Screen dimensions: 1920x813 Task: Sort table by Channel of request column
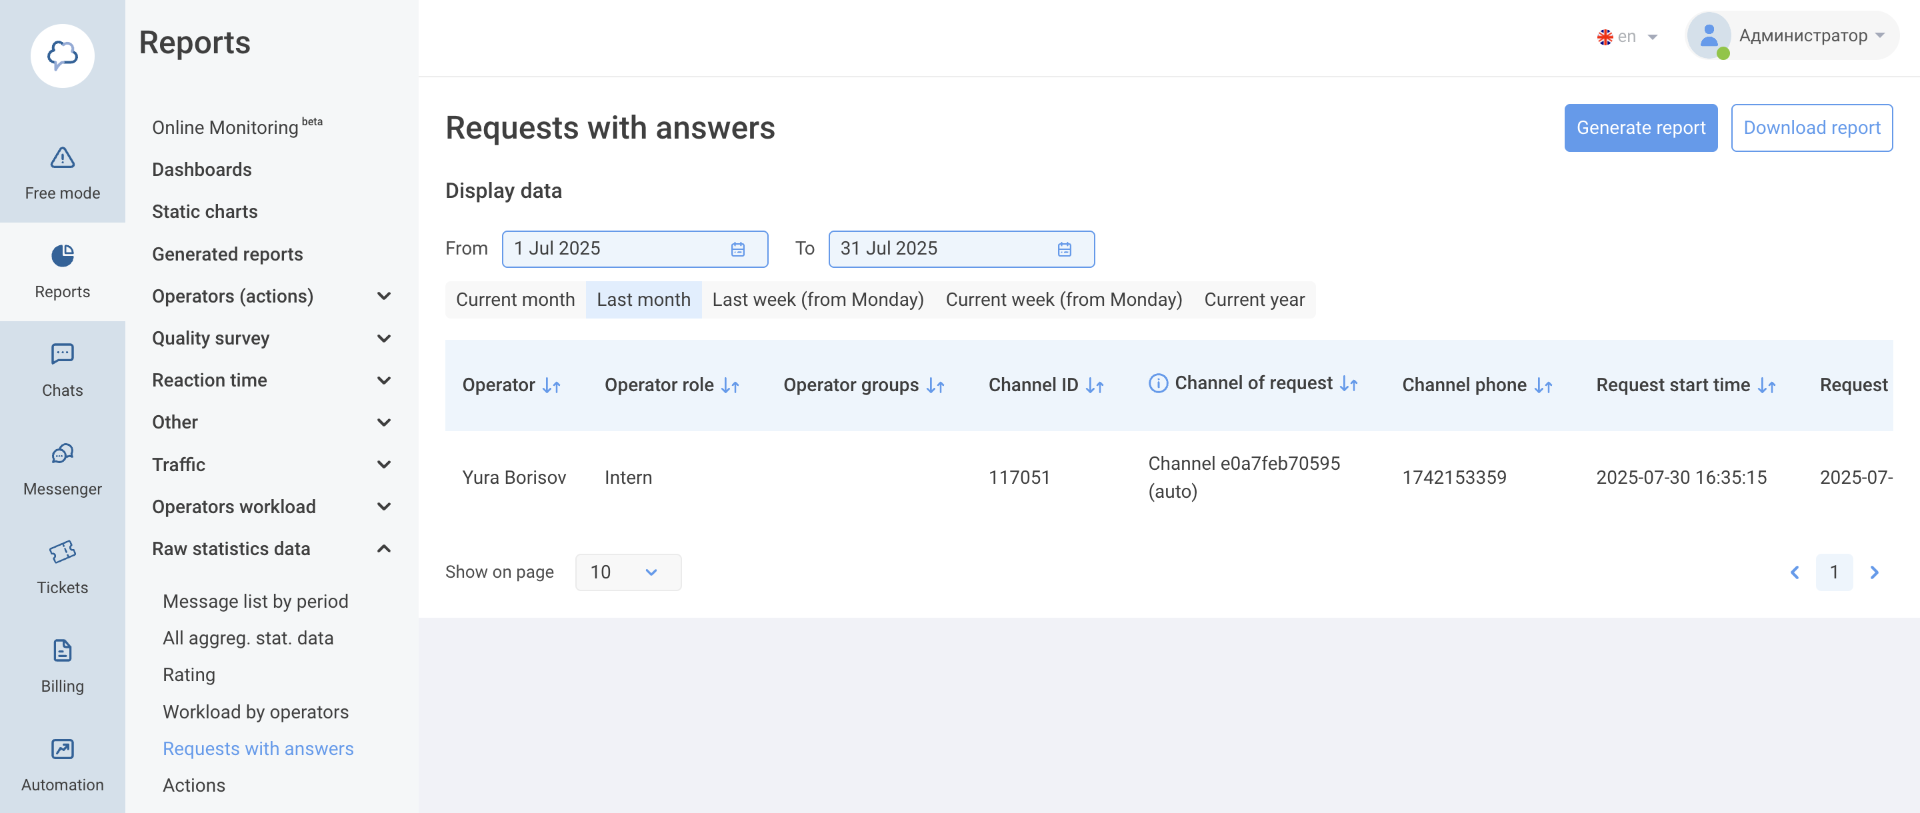pos(1349,384)
